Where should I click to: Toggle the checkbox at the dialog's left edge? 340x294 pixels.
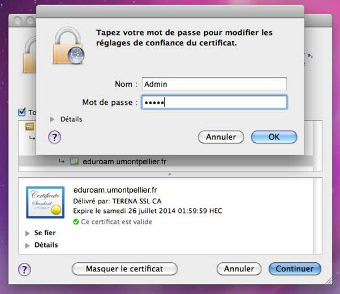tap(23, 112)
